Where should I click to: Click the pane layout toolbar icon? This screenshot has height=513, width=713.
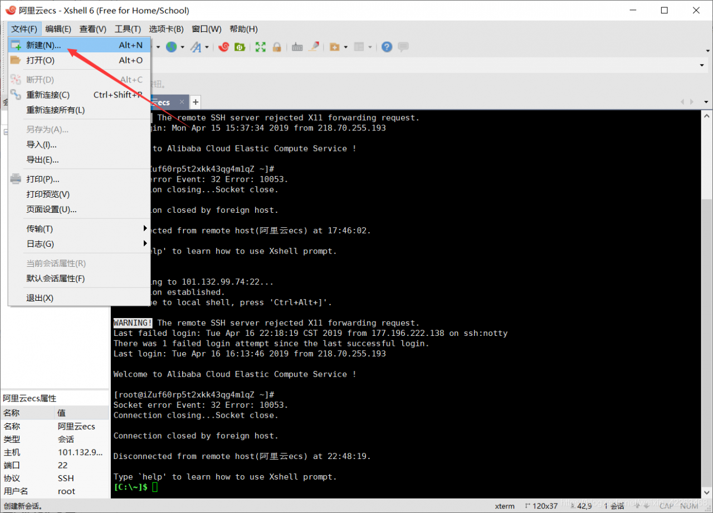359,47
